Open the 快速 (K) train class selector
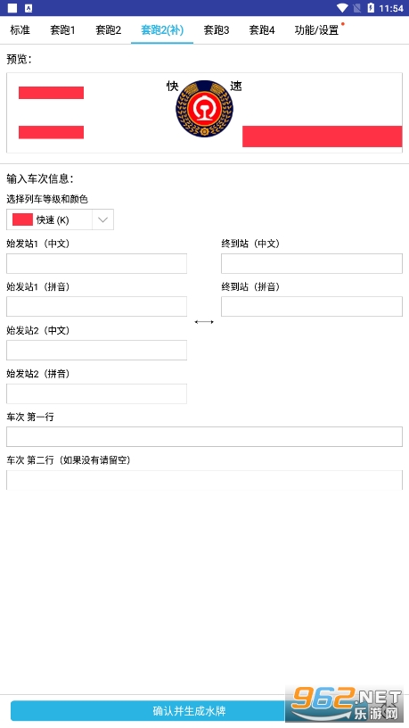The height and width of the screenshot is (728, 409). point(60,219)
